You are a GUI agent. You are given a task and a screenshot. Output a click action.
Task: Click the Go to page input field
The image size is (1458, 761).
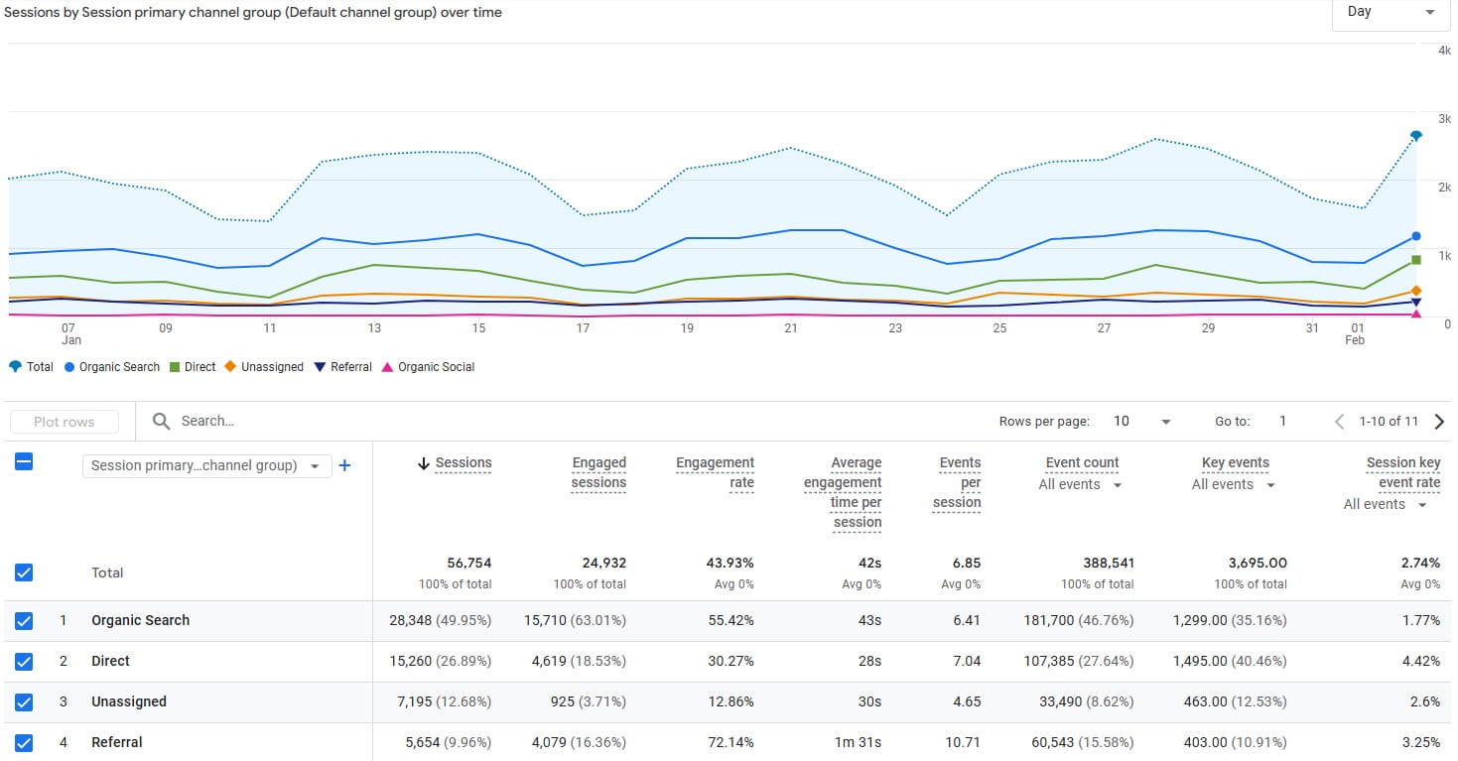coord(1282,421)
